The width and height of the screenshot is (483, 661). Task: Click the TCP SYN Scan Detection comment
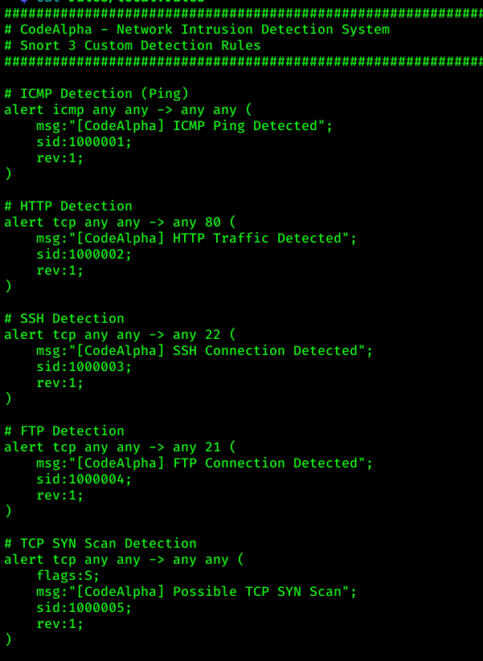tap(100, 544)
